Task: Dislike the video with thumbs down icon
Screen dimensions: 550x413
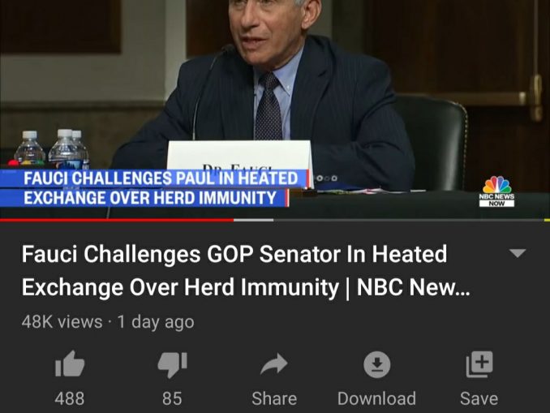Action: pos(172,365)
